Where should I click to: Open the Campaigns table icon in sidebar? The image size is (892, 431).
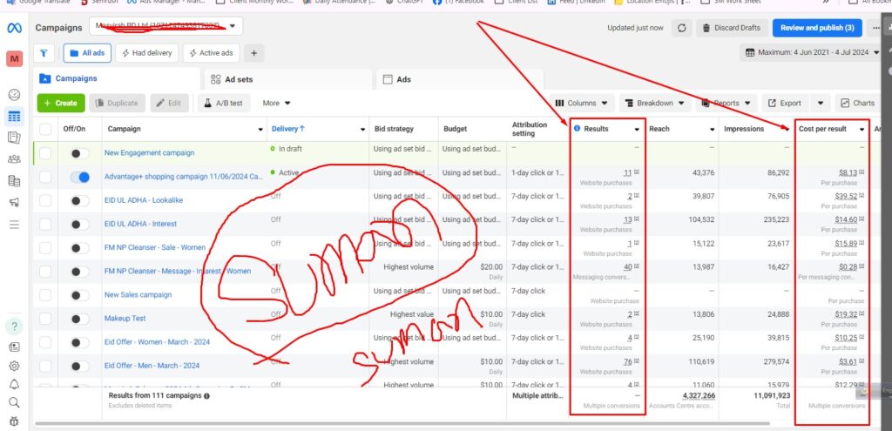point(14,116)
